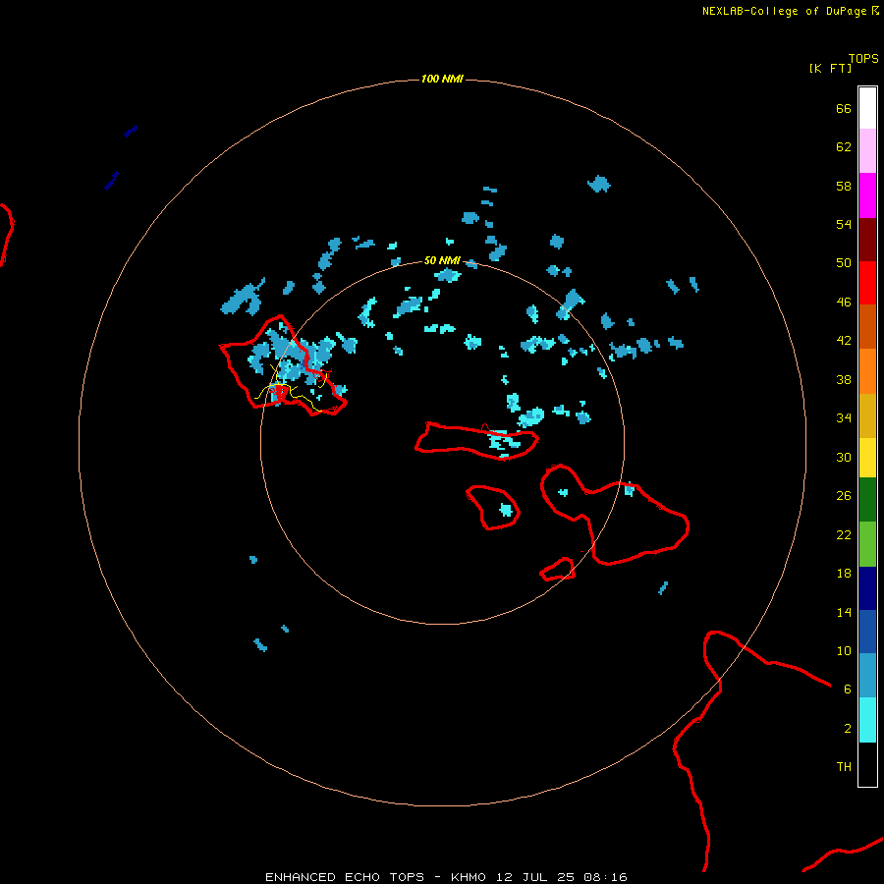Click the NEXLAB-College of DuPage text
The image size is (884, 884).
click(x=784, y=11)
